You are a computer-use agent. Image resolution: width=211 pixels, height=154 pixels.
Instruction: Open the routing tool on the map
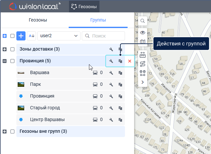pos(143,64)
